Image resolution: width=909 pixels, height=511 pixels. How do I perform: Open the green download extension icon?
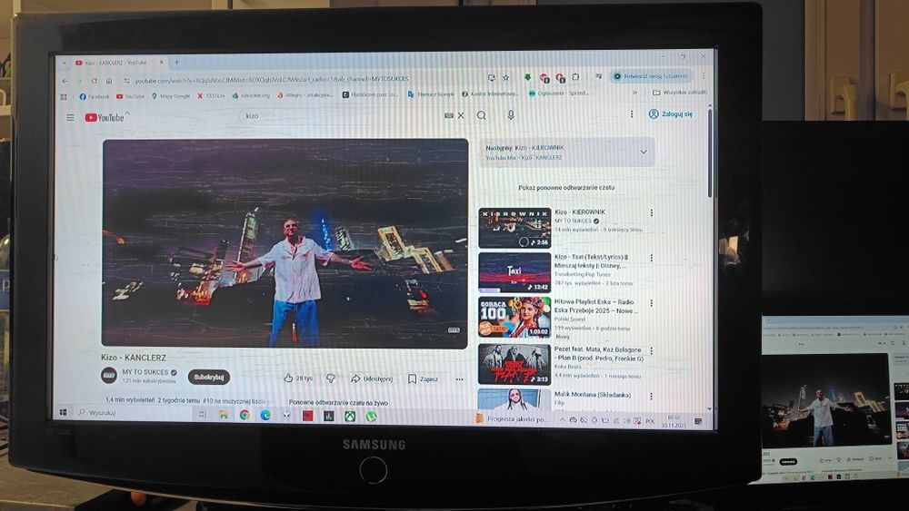(x=527, y=77)
